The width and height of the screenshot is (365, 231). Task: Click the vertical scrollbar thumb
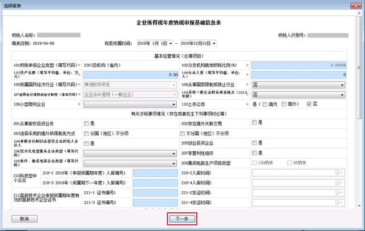[x=359, y=67]
